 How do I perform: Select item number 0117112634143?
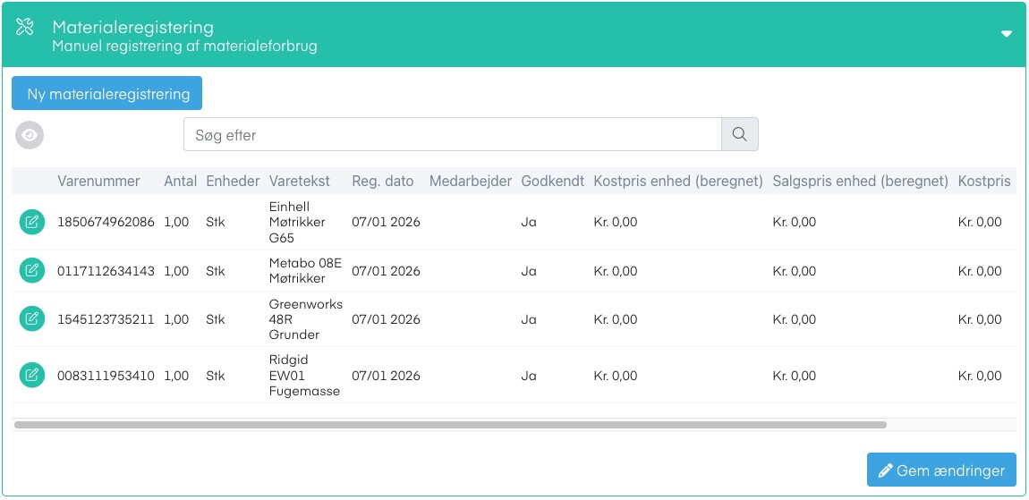click(106, 270)
